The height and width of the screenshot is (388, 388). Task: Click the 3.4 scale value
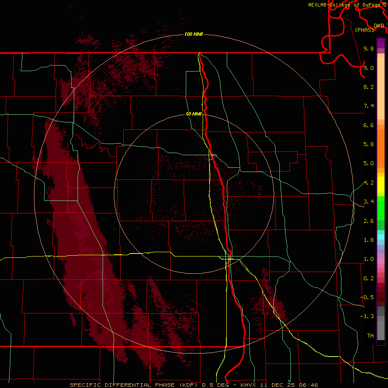click(x=369, y=202)
